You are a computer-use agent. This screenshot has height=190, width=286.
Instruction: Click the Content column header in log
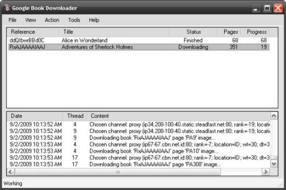click(178, 116)
